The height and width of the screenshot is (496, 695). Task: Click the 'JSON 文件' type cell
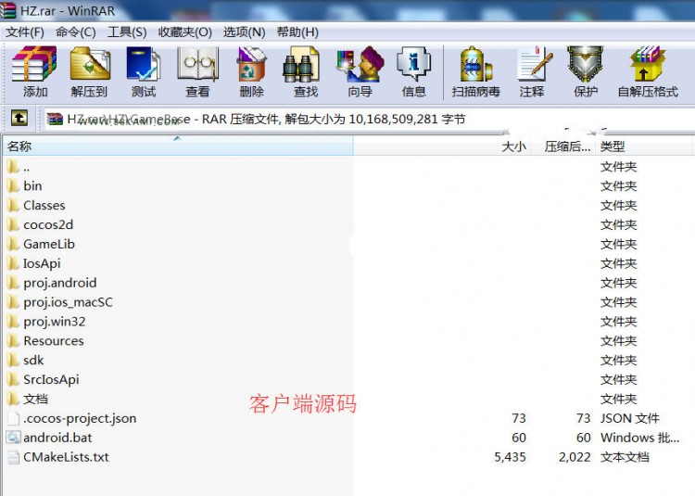(x=630, y=418)
